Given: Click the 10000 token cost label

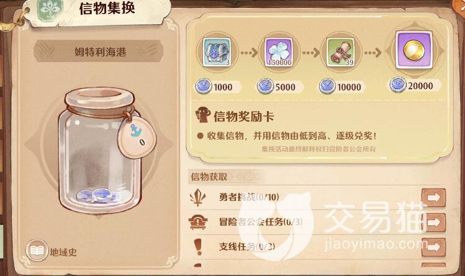Looking at the screenshot, I should pyautogui.click(x=349, y=87).
